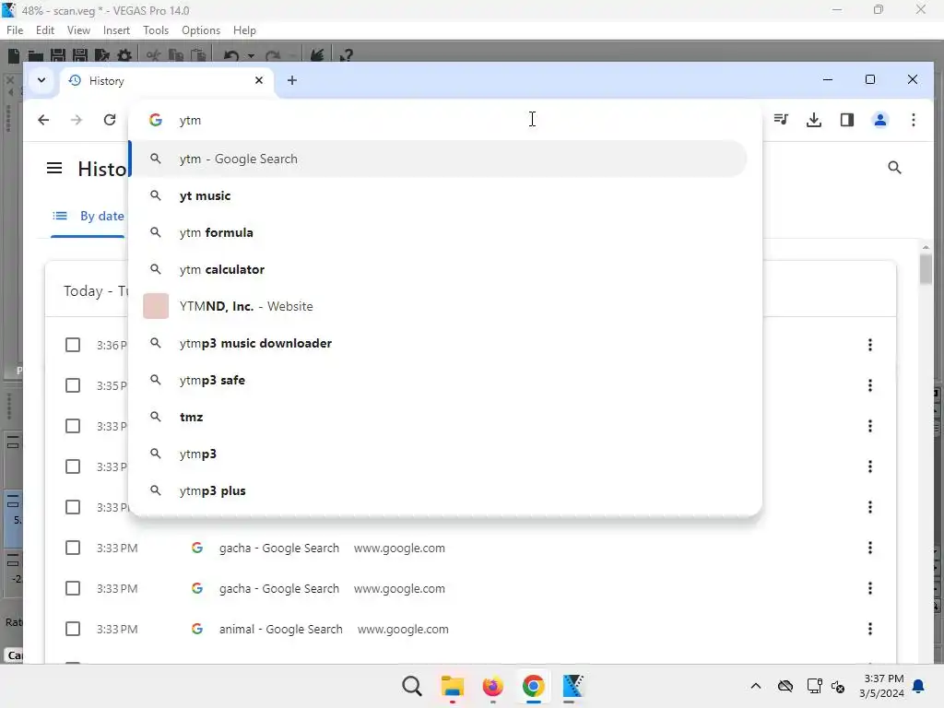This screenshot has width=944, height=708.
Task: Open 'animal - Google Search' history link
Action: point(281,629)
